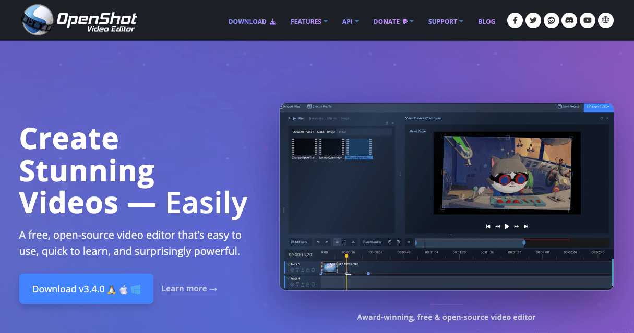
Task: Open the FEATURES dropdown in the navbar
Action: point(309,21)
